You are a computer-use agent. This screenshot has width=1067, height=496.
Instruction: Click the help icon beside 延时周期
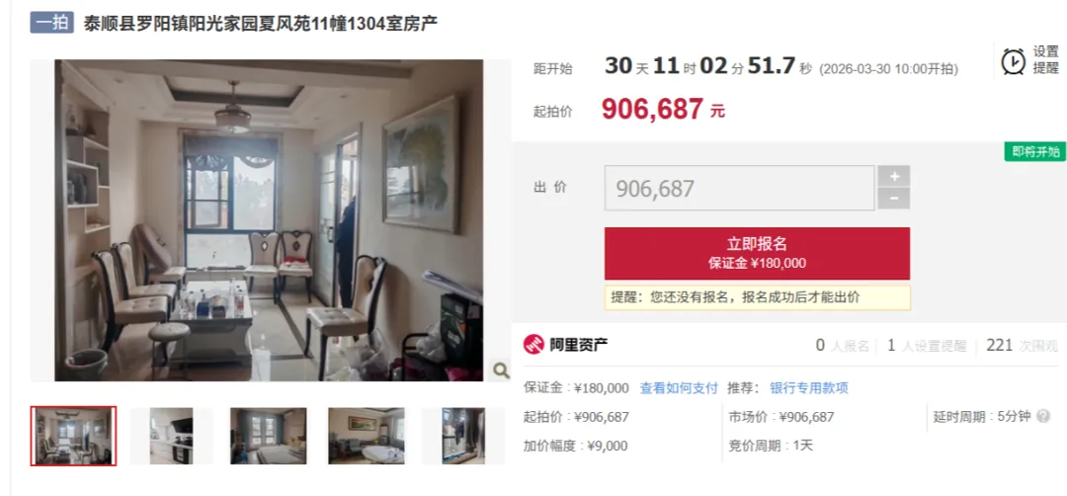tap(1042, 417)
